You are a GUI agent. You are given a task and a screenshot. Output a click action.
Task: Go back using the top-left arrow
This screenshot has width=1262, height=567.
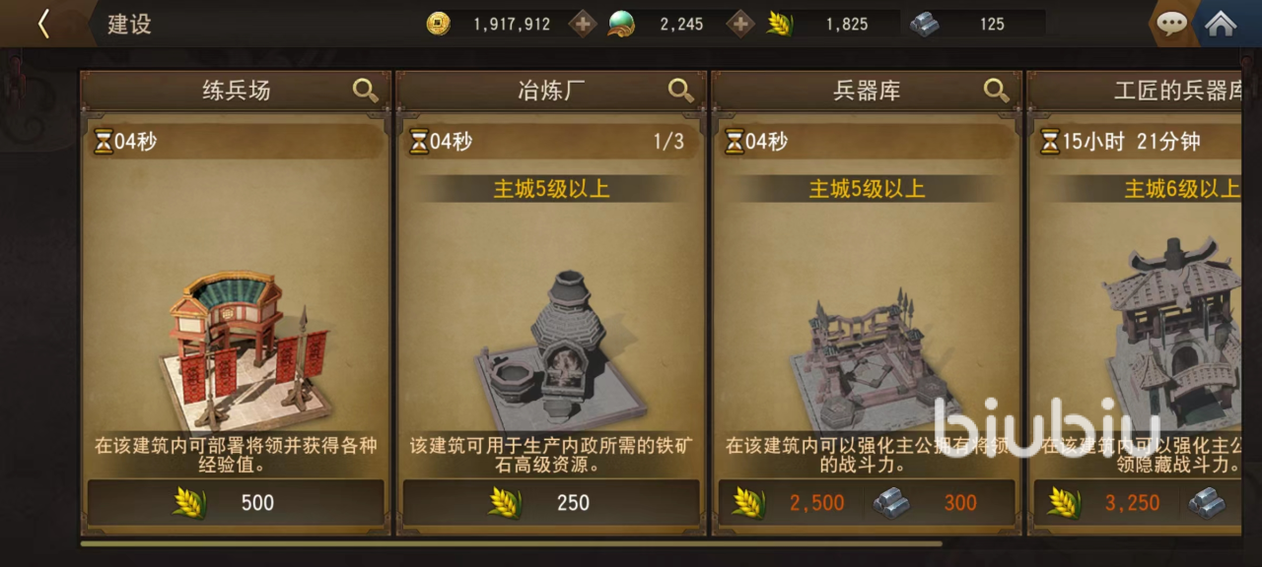[43, 24]
